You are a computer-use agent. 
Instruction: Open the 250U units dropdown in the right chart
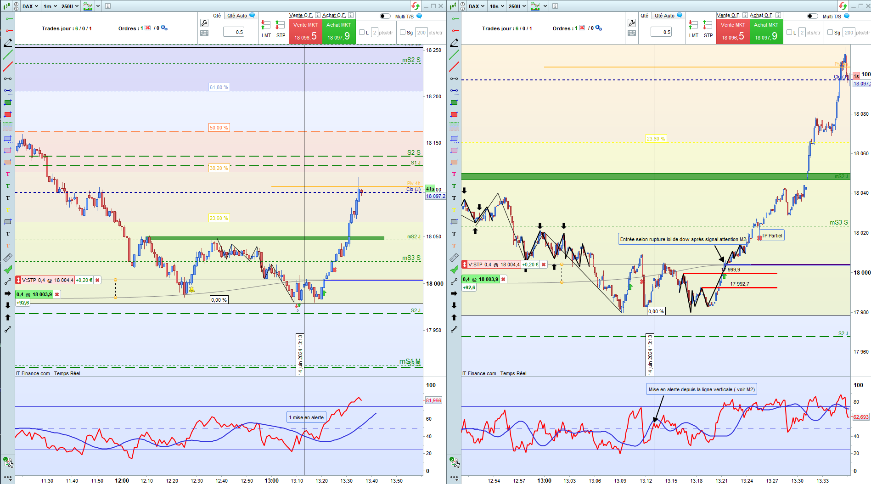pos(517,6)
